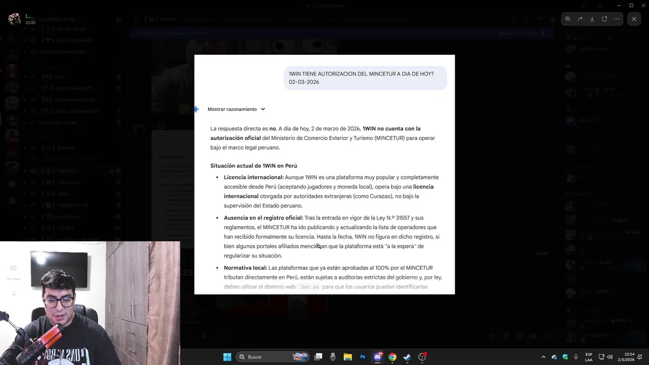Zoom the image using the magnifier icon
649x365 pixels.
pyautogui.click(x=568, y=19)
